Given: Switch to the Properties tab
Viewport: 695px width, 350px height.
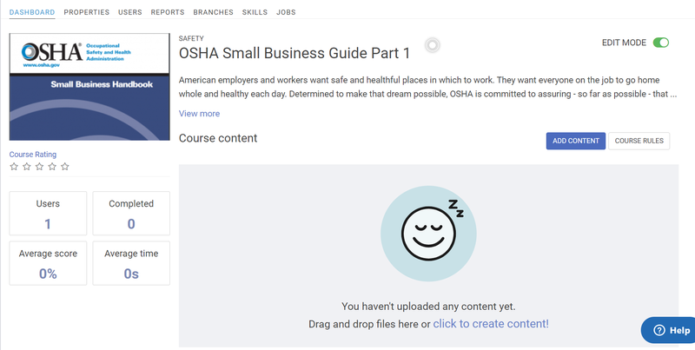Looking at the screenshot, I should [86, 12].
